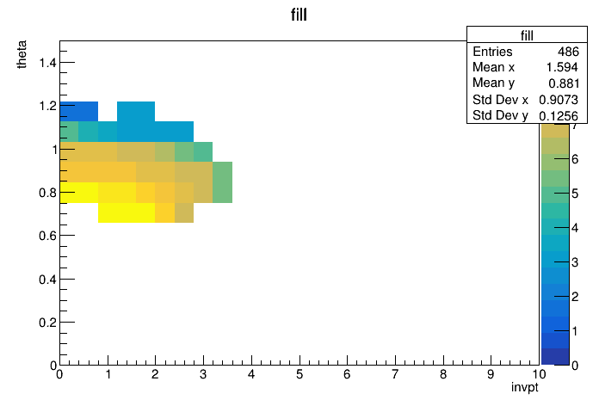This screenshot has width=599, height=406.
Task: Click the "Std Dev x" label
Action: click(x=500, y=100)
